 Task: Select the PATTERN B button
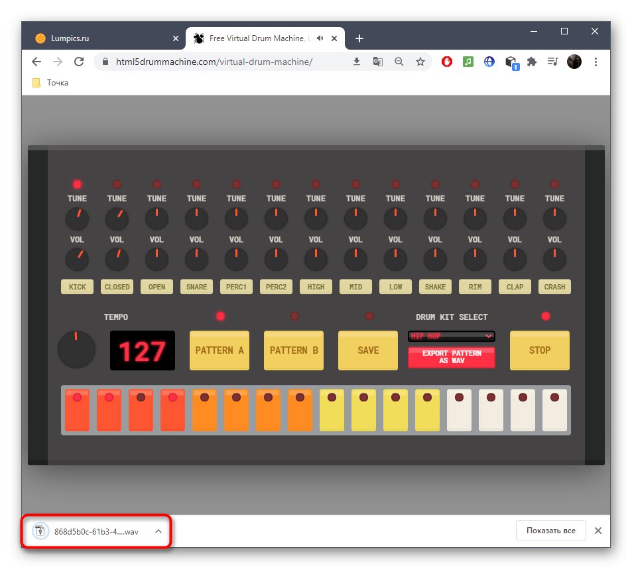[293, 350]
